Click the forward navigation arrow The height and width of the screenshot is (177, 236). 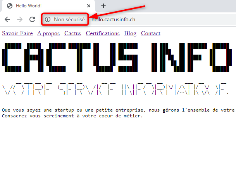point(20,19)
